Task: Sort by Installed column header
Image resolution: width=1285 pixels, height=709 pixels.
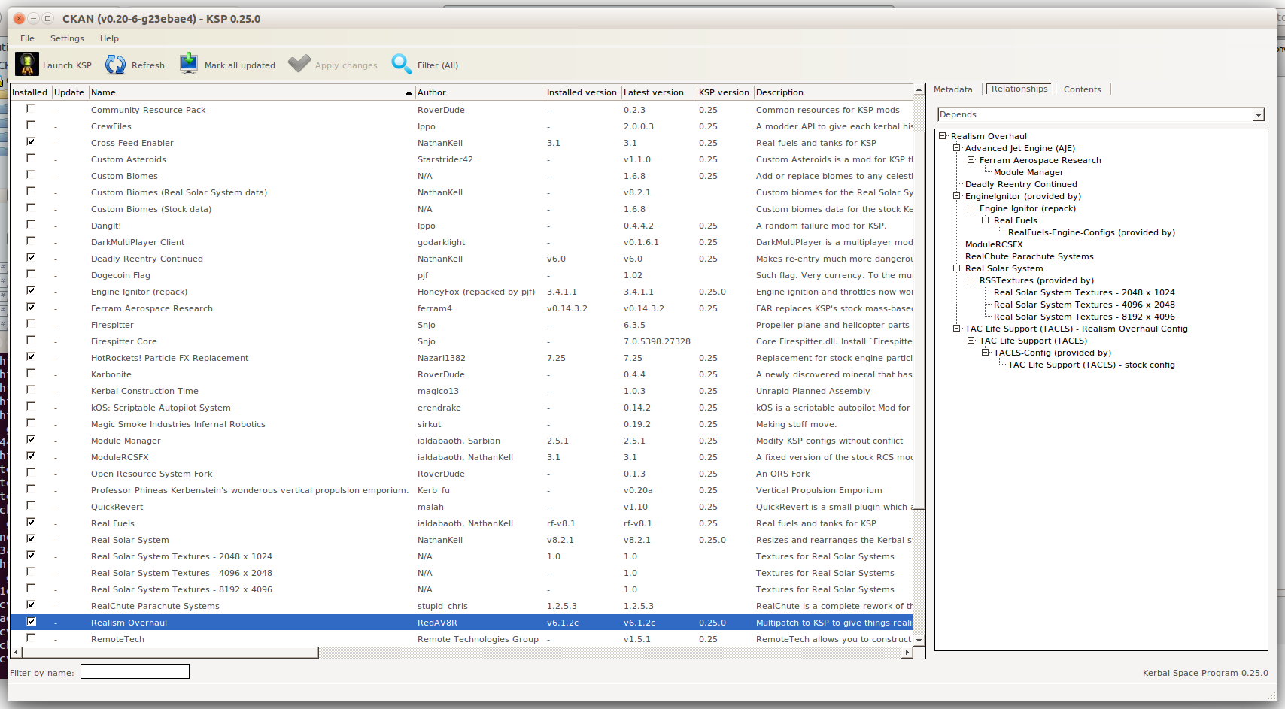Action: [30, 92]
